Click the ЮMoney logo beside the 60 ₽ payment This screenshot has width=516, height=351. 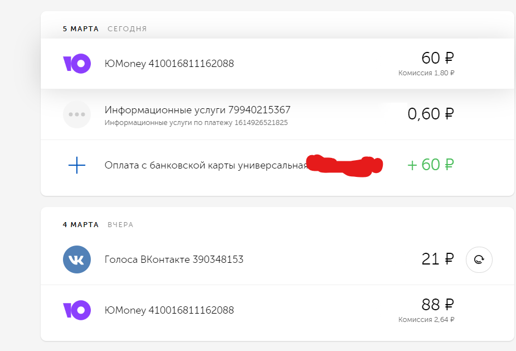point(76,64)
